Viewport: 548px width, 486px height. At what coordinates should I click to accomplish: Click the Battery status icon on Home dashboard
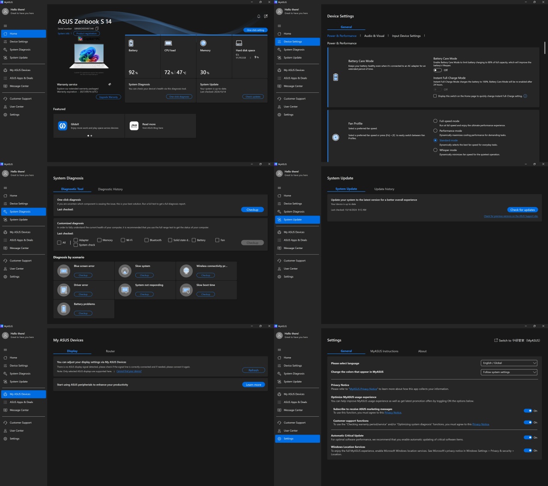(131, 43)
